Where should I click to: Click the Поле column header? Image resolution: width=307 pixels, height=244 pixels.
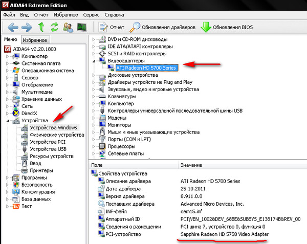[x=134, y=165]
